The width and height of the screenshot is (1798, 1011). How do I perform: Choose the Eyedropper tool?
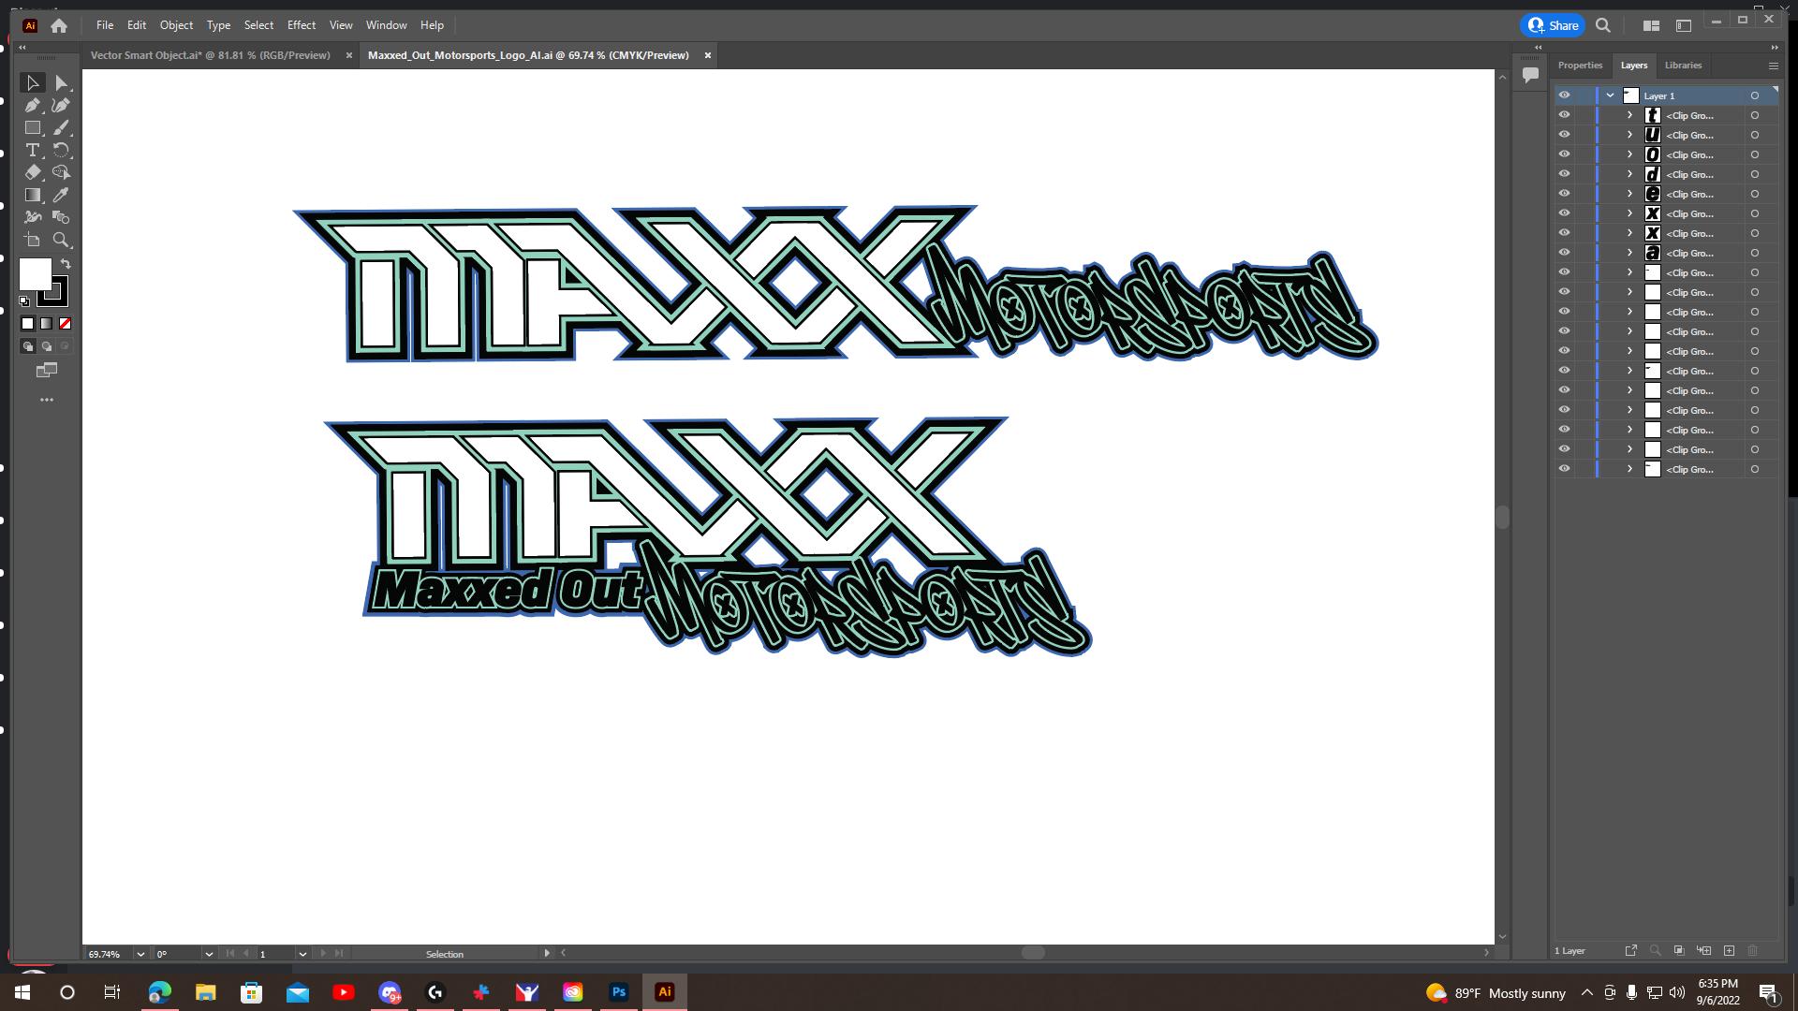click(62, 195)
